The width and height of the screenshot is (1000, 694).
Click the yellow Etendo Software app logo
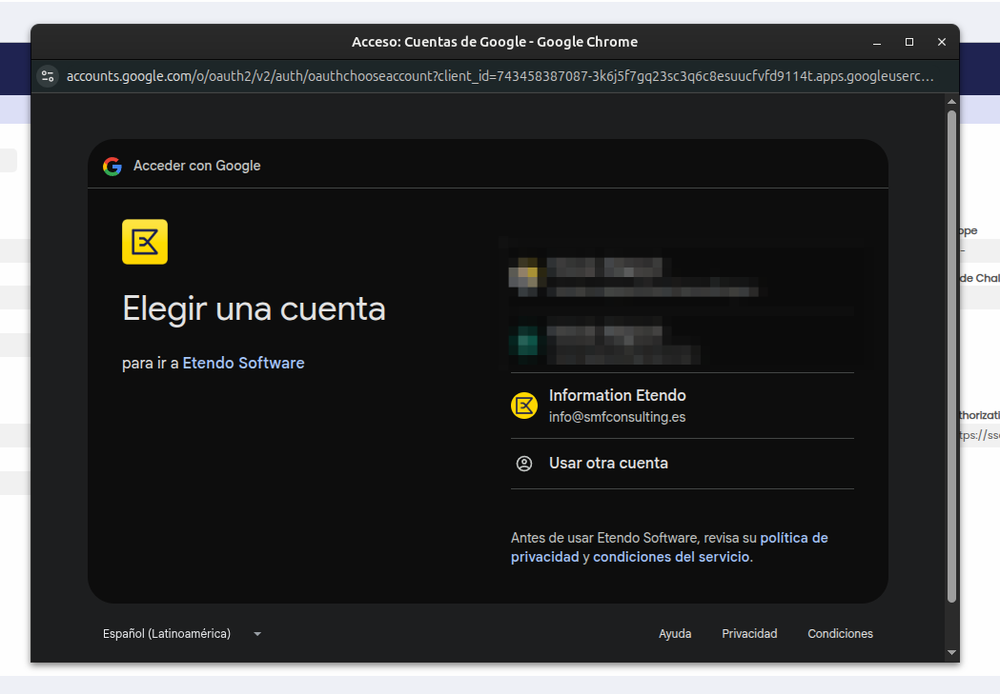point(145,242)
